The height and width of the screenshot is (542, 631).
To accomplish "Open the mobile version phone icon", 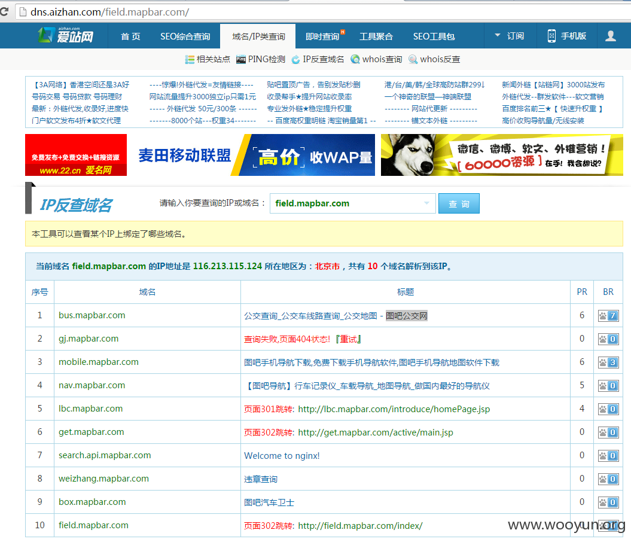I will 551,36.
